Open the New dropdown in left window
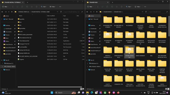This screenshot has width=170, height=95. [x=5, y=7]
